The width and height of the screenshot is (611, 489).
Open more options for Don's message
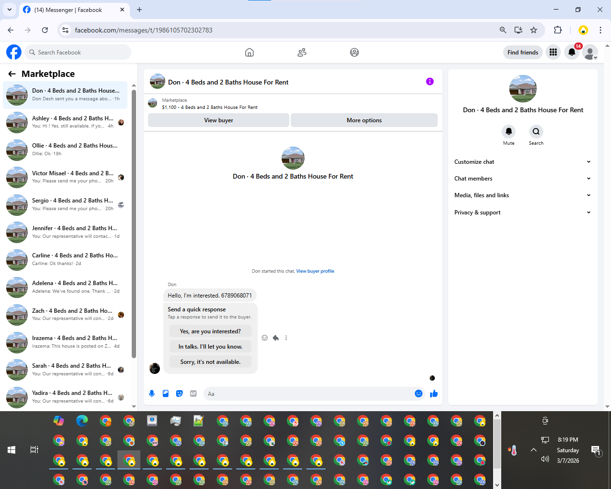click(x=286, y=338)
